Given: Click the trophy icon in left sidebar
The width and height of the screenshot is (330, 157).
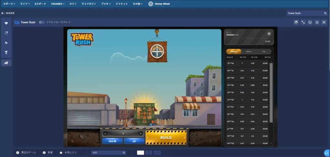Looking at the screenshot, I should (x=6, y=52).
